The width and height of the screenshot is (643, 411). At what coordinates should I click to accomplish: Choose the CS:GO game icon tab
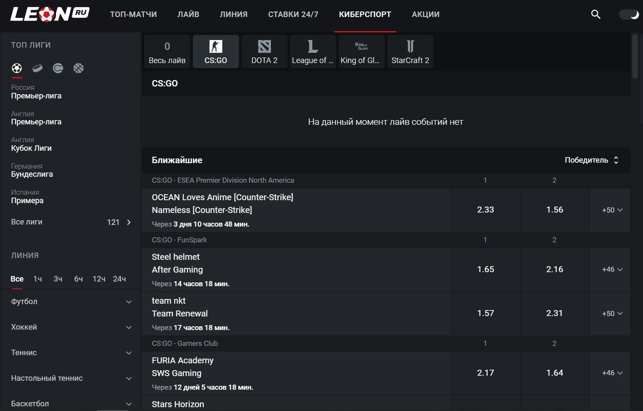coord(216,52)
